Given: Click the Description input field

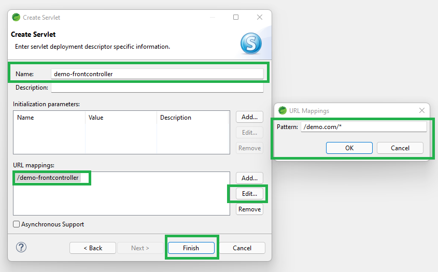Looking at the screenshot, I should (157, 88).
